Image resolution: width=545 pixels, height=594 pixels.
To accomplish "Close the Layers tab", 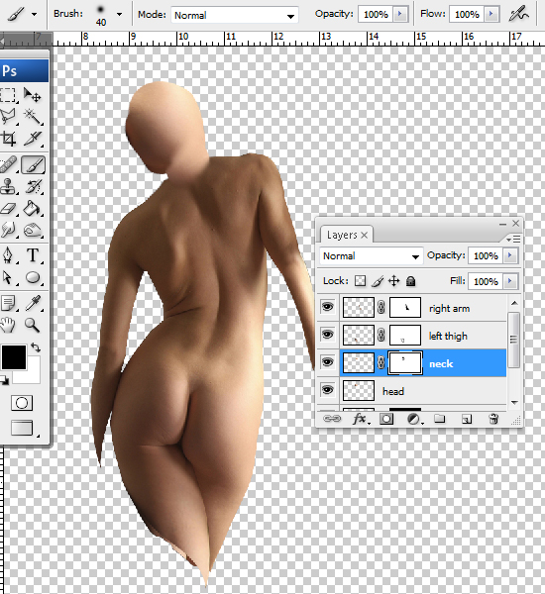I will pos(364,236).
